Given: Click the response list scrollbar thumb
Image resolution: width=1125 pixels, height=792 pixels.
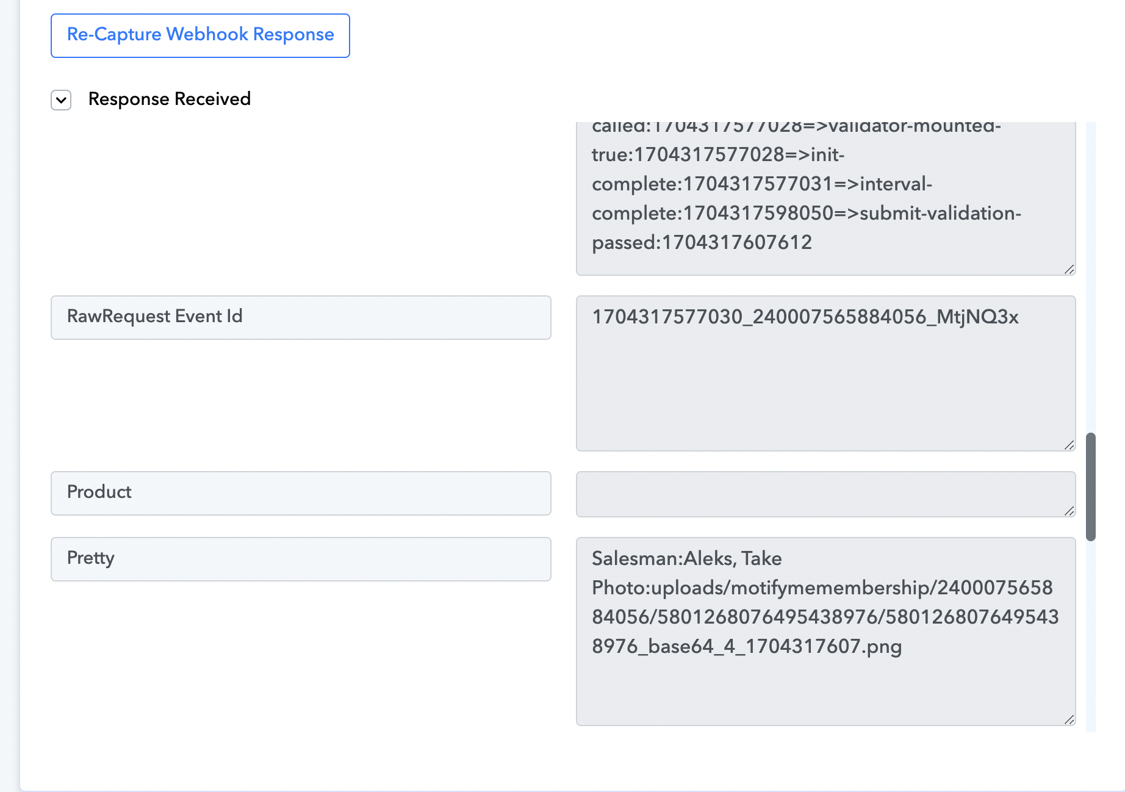Looking at the screenshot, I should pyautogui.click(x=1091, y=487).
